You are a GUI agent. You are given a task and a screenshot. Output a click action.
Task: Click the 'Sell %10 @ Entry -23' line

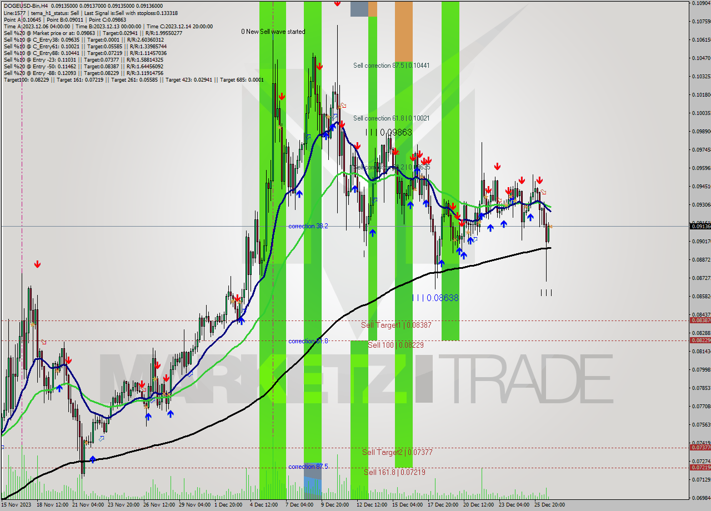83,60
